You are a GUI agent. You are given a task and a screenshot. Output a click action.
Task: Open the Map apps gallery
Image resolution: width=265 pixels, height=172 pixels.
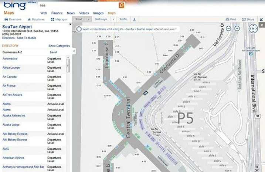click(x=59, y=19)
